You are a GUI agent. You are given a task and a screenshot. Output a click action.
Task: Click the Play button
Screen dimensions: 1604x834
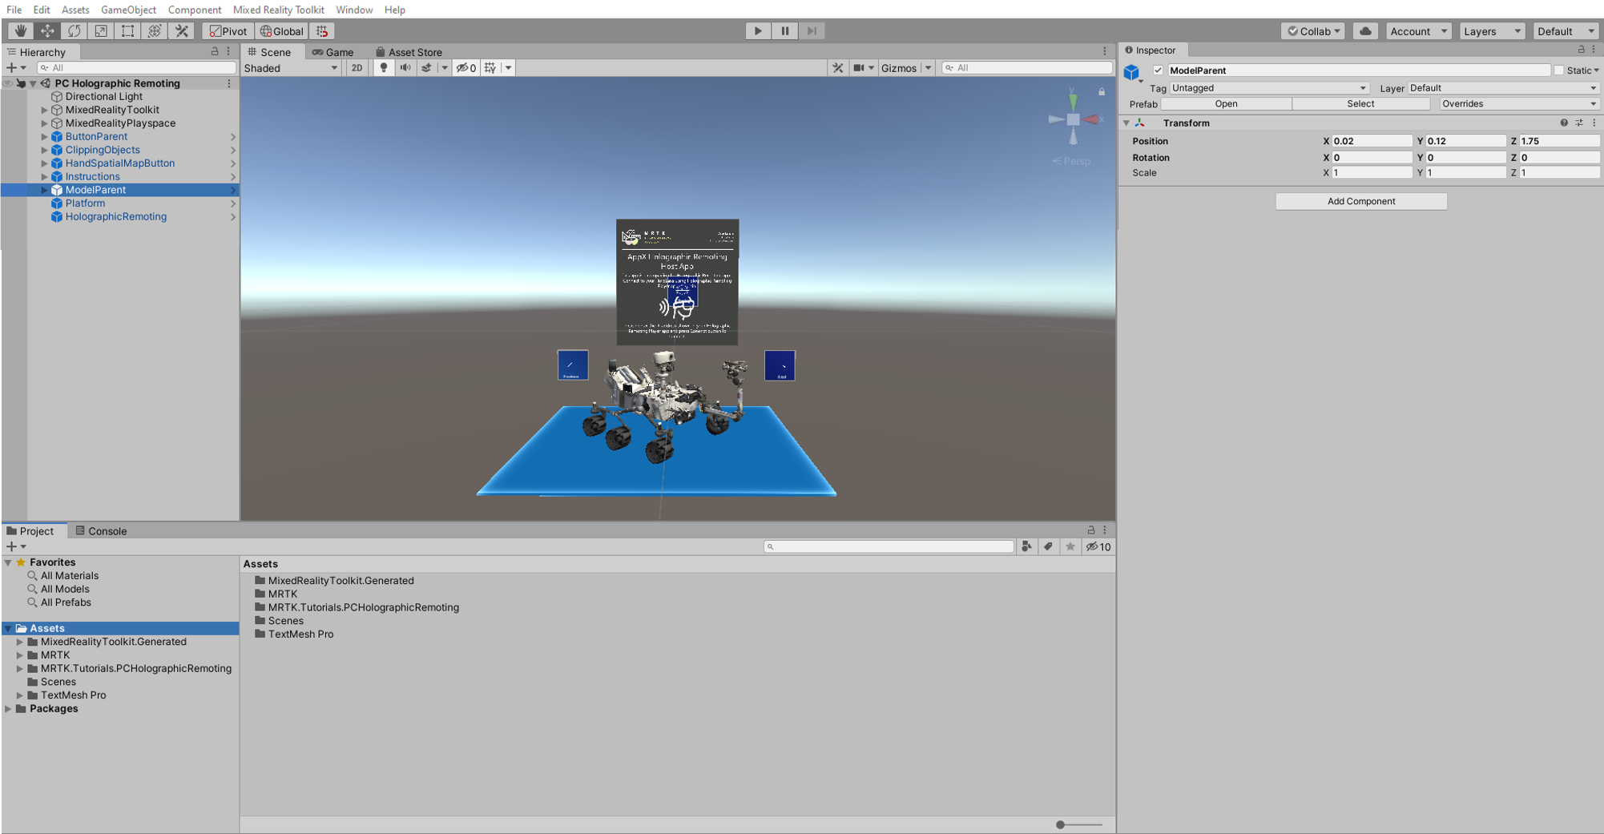coord(757,31)
